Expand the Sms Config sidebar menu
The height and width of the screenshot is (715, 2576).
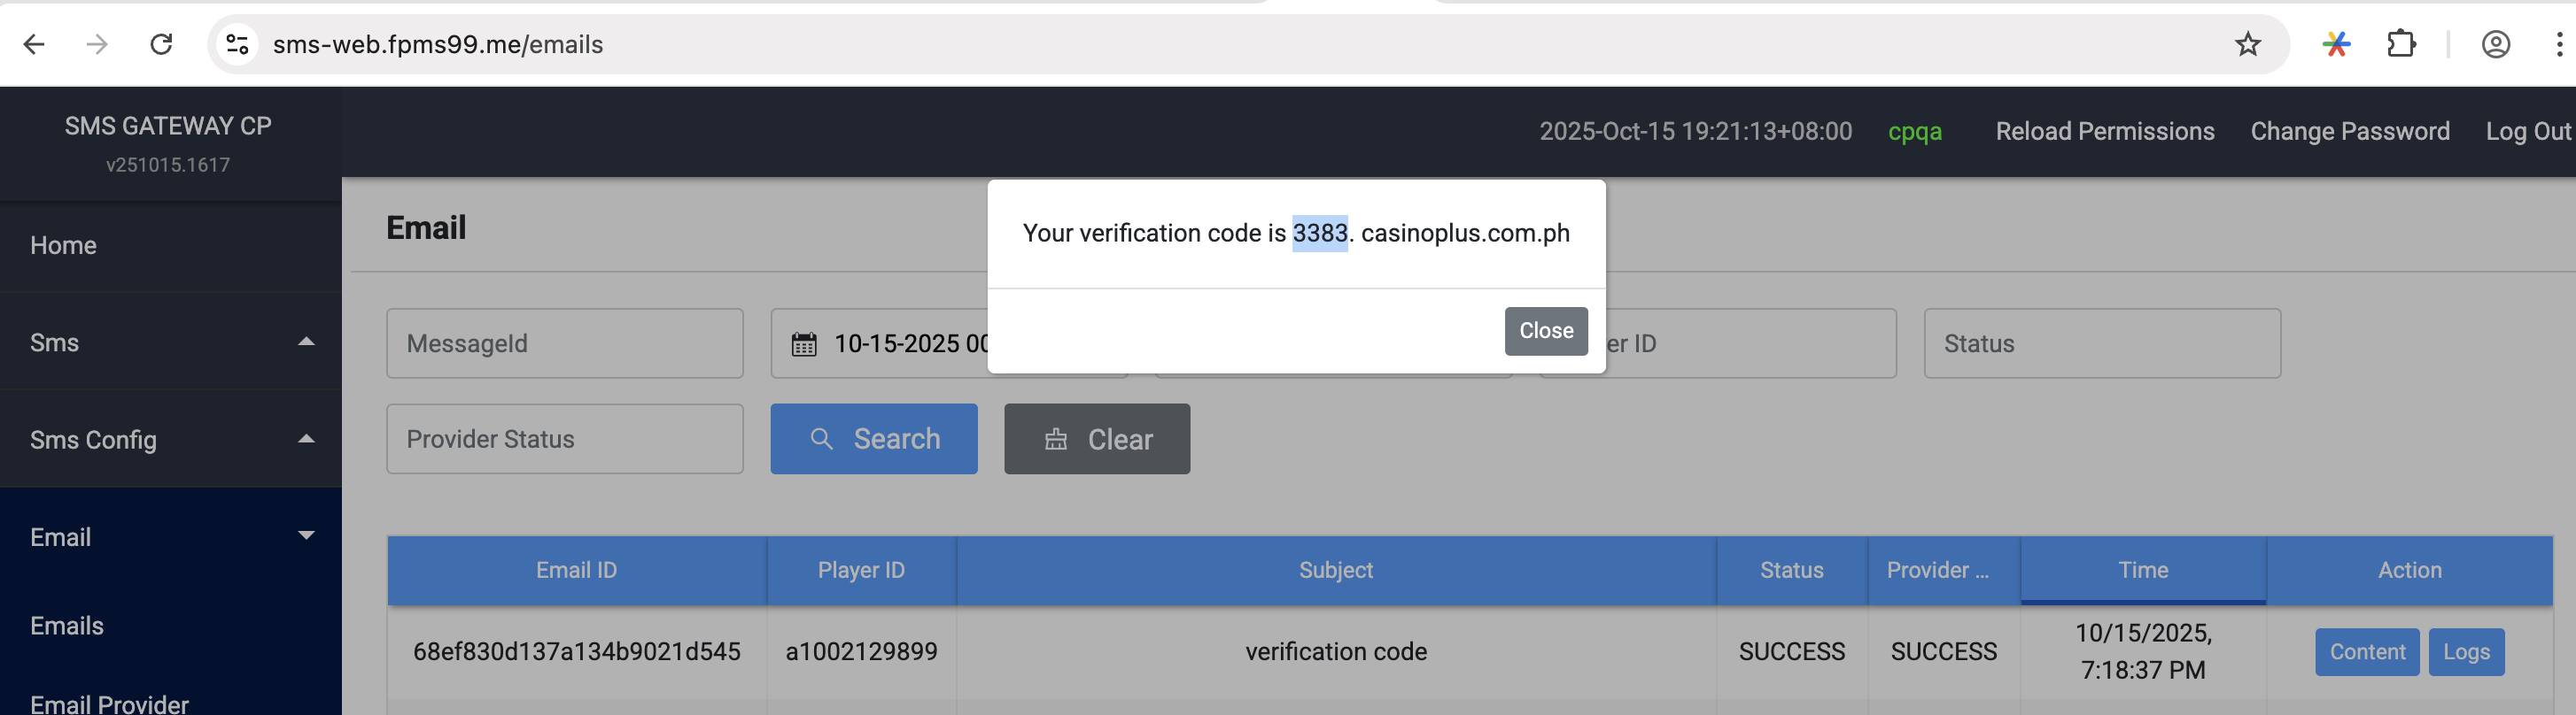tap(170, 440)
